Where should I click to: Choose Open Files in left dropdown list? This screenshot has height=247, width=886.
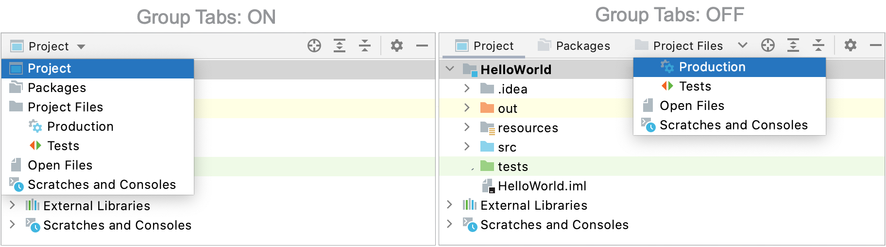[98, 165]
